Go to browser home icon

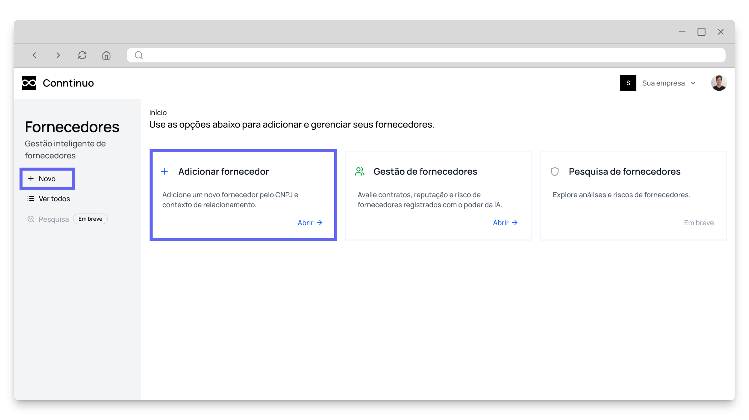[x=106, y=55]
